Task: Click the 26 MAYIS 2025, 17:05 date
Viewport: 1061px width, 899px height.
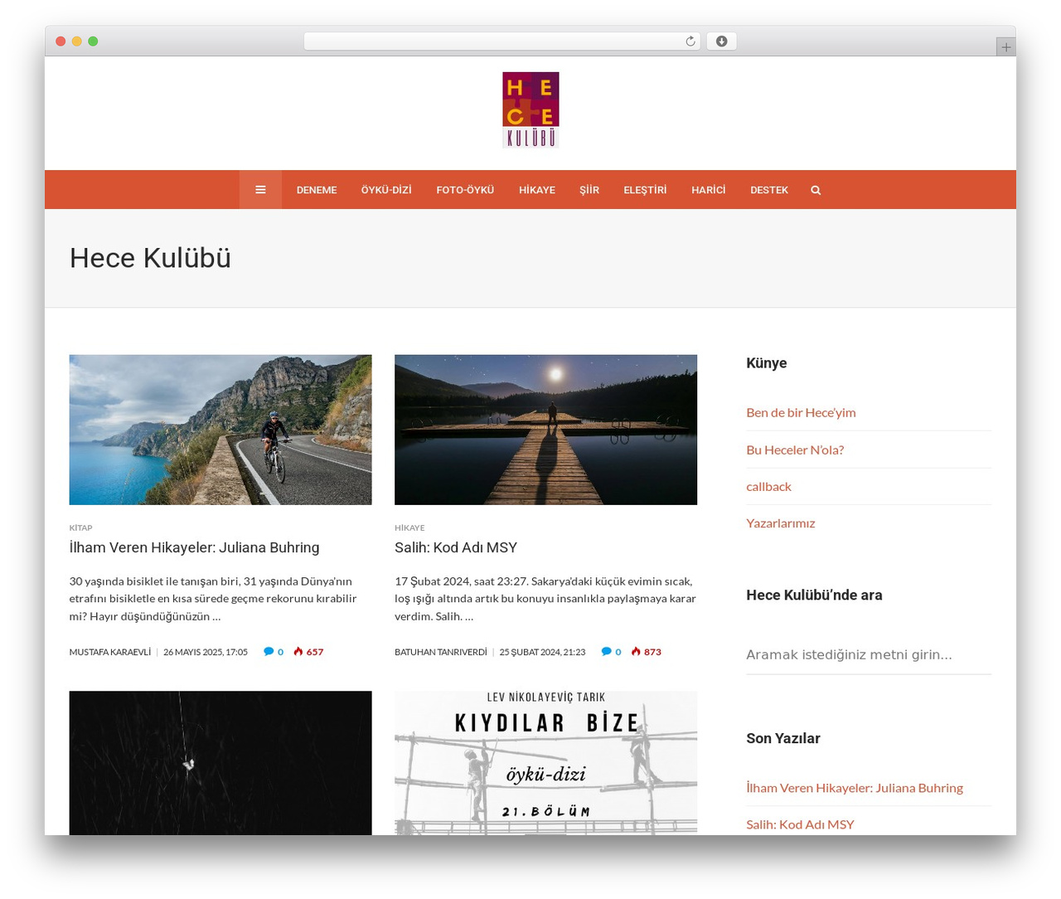Action: tap(206, 652)
